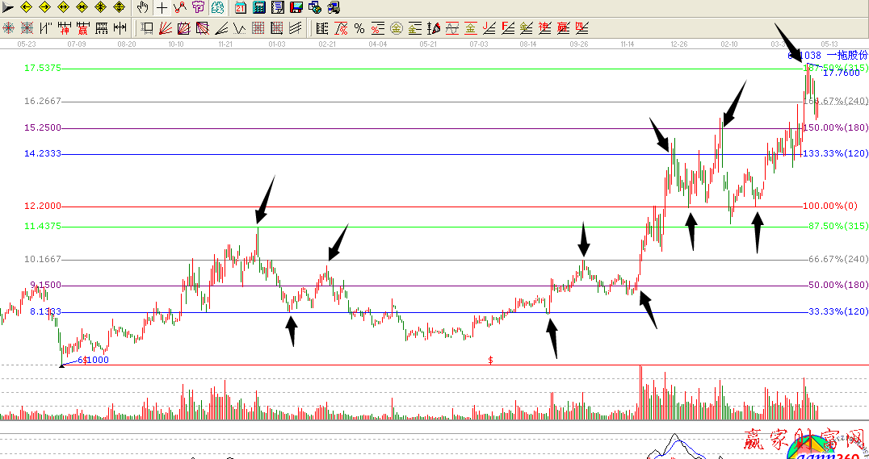Select the red fan lines tool
The height and width of the screenshot is (459, 869).
coord(166,28)
